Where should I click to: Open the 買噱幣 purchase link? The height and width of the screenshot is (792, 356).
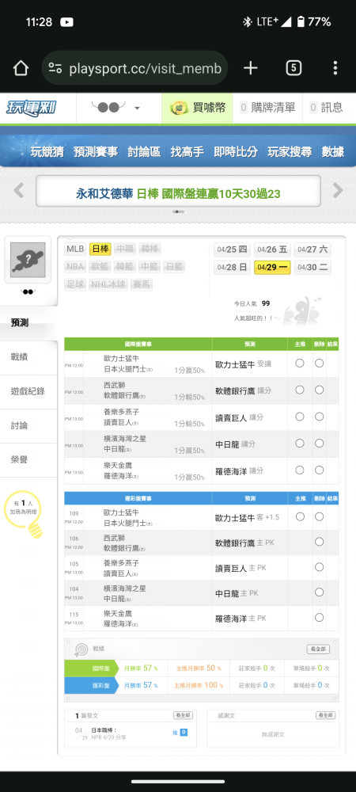[197, 108]
